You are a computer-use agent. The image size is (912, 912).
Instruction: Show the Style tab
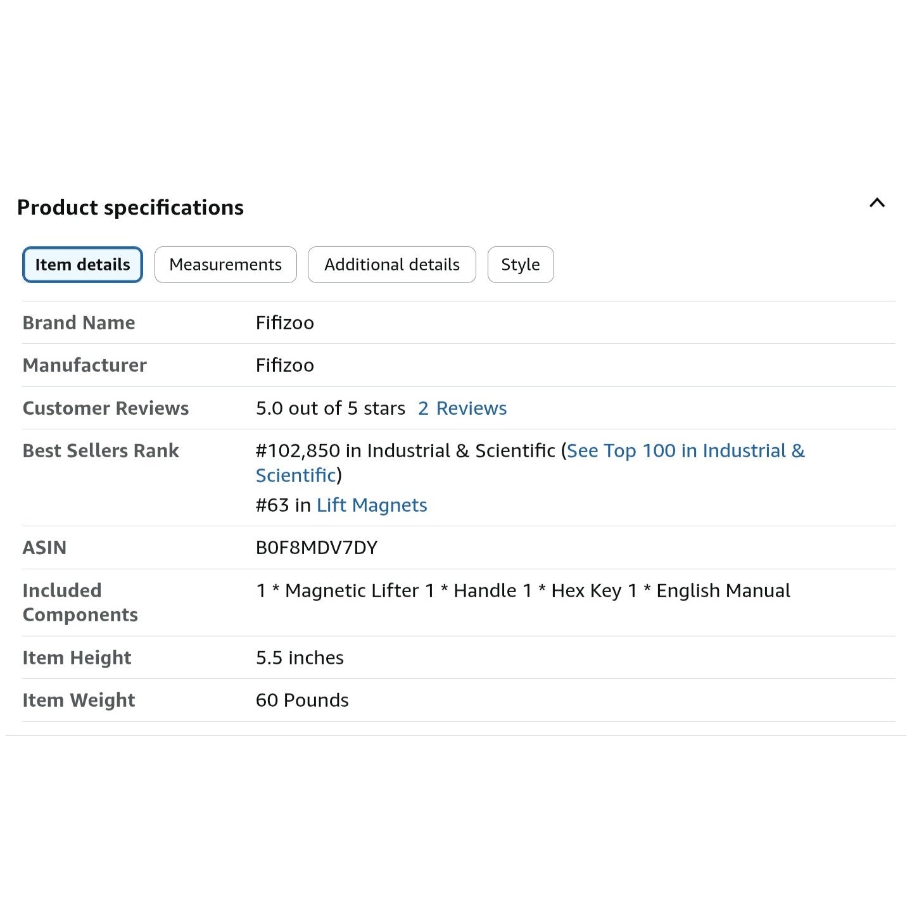pyautogui.click(x=520, y=265)
